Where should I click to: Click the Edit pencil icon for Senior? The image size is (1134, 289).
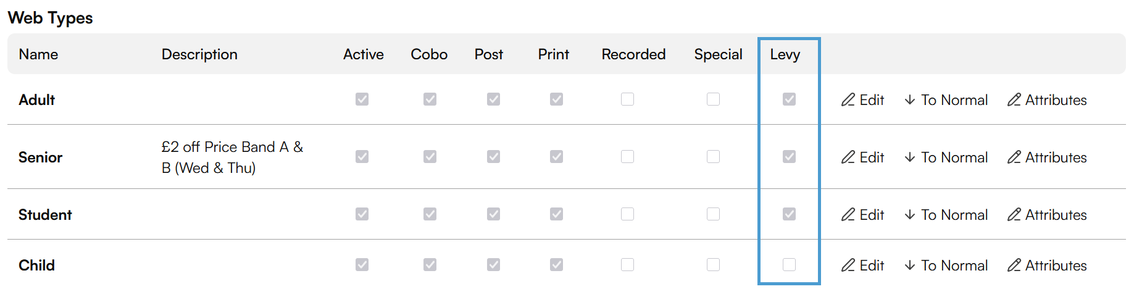pyautogui.click(x=848, y=157)
